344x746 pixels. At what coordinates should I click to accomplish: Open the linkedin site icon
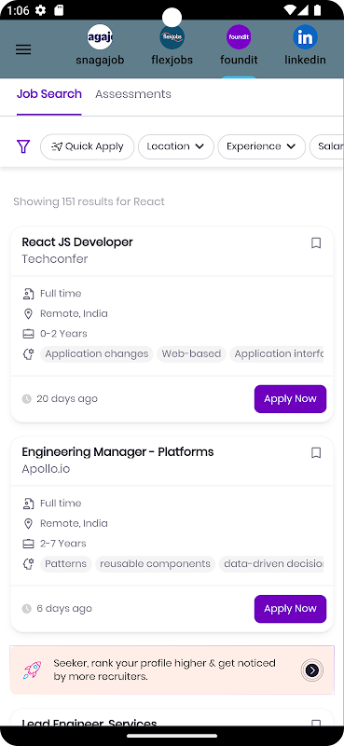(305, 37)
